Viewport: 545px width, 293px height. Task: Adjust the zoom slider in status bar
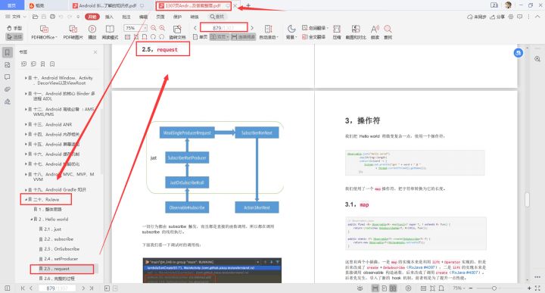pyautogui.click(x=494, y=288)
